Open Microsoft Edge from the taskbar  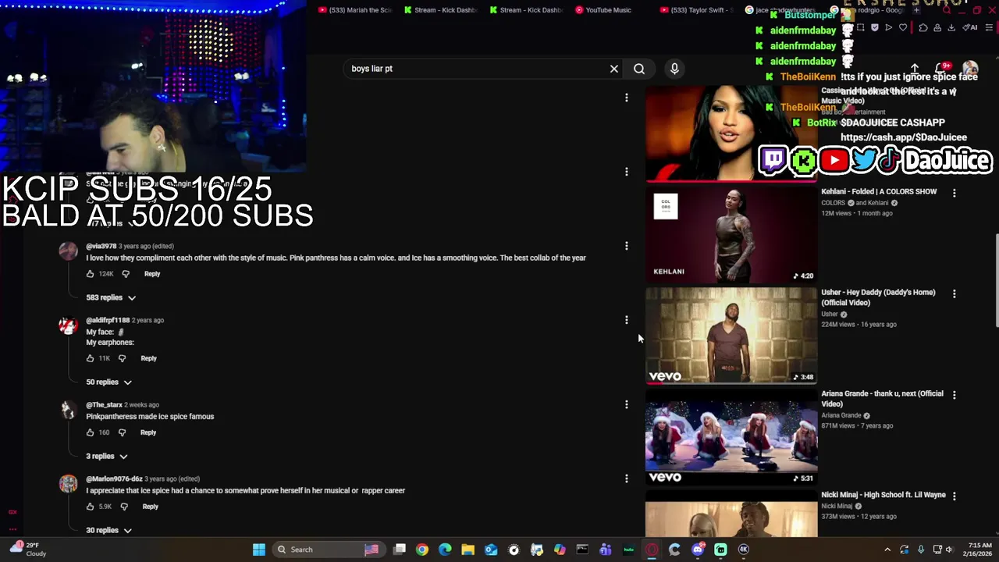coord(445,550)
